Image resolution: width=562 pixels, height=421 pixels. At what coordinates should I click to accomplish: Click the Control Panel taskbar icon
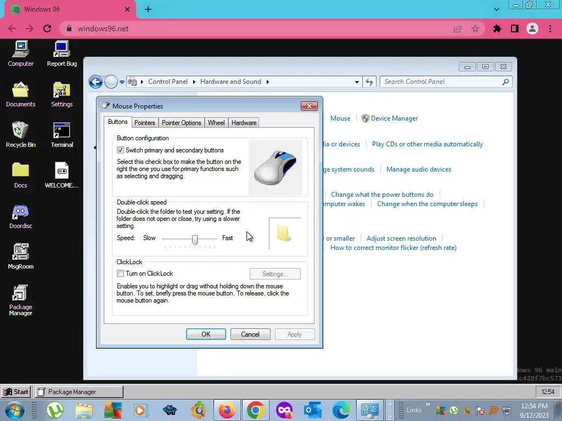(369, 410)
